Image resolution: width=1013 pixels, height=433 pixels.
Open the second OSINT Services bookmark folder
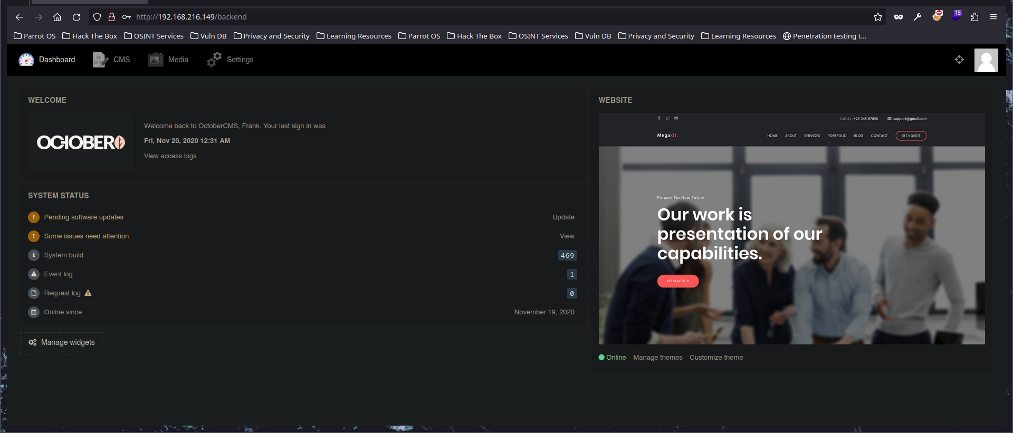click(538, 36)
